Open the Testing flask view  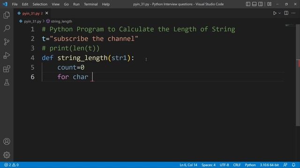(7, 82)
